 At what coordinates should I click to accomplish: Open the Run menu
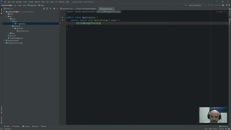click(x=47, y=2)
